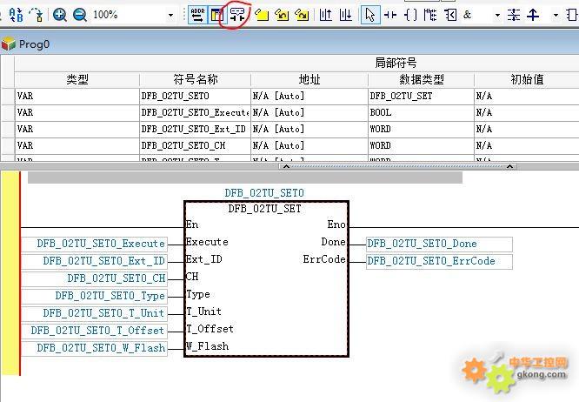Click the horizontal scrollbar of symbol table
The image size is (579, 402).
[x=244, y=178]
